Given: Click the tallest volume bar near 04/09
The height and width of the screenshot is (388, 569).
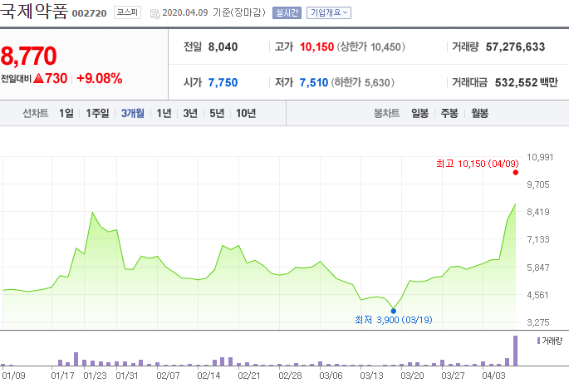Looking at the screenshot, I should point(515,351).
